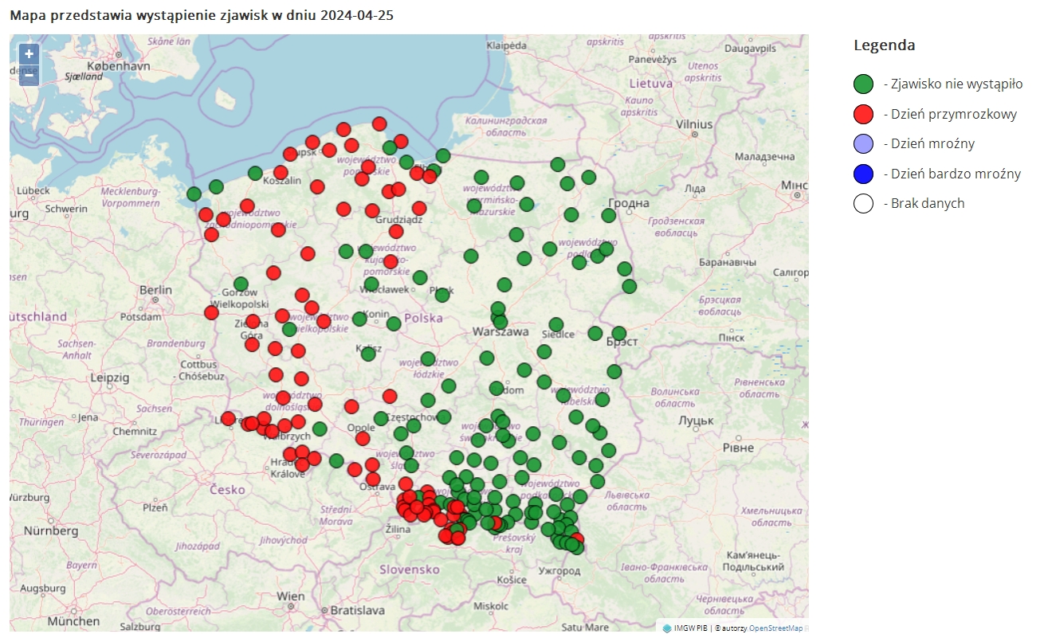1040x634 pixels.
Task: Click the red station marker just above Koszalin label
Action: pyautogui.click(x=281, y=172)
